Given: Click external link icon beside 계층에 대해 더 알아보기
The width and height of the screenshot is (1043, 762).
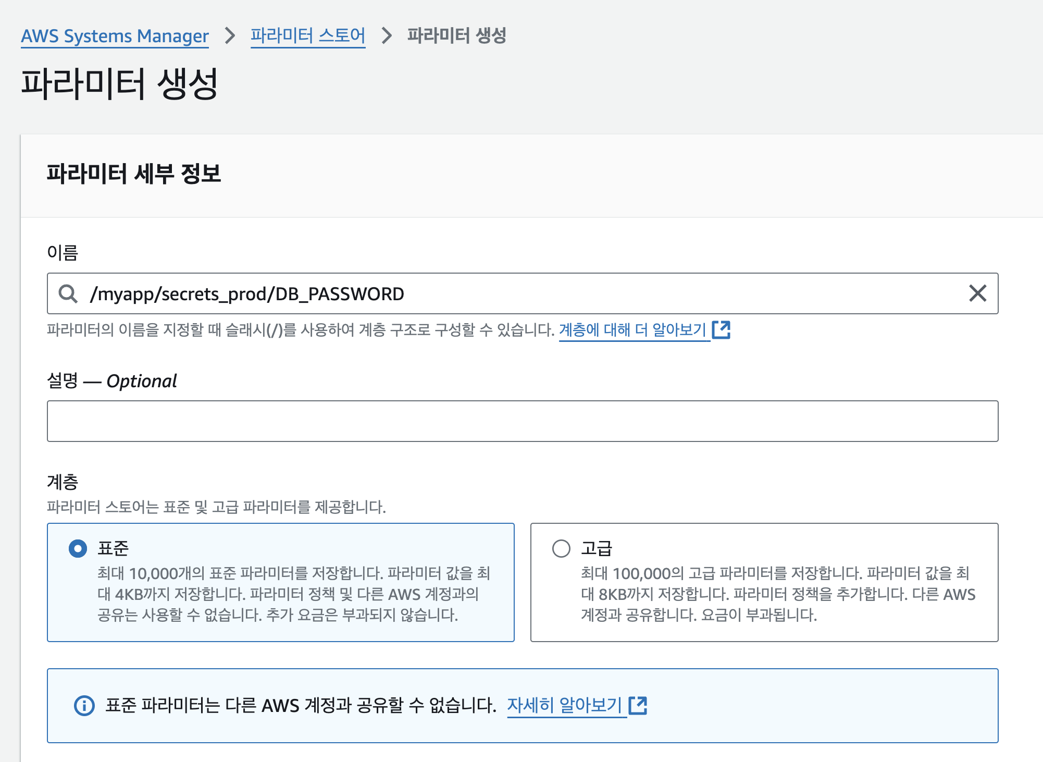Looking at the screenshot, I should 722,329.
